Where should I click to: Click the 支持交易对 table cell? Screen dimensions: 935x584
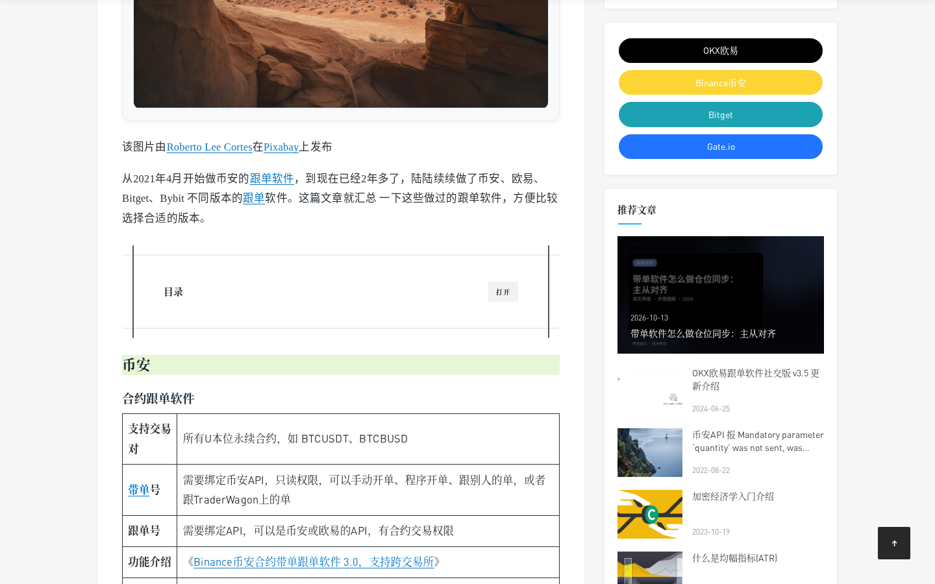tap(149, 439)
